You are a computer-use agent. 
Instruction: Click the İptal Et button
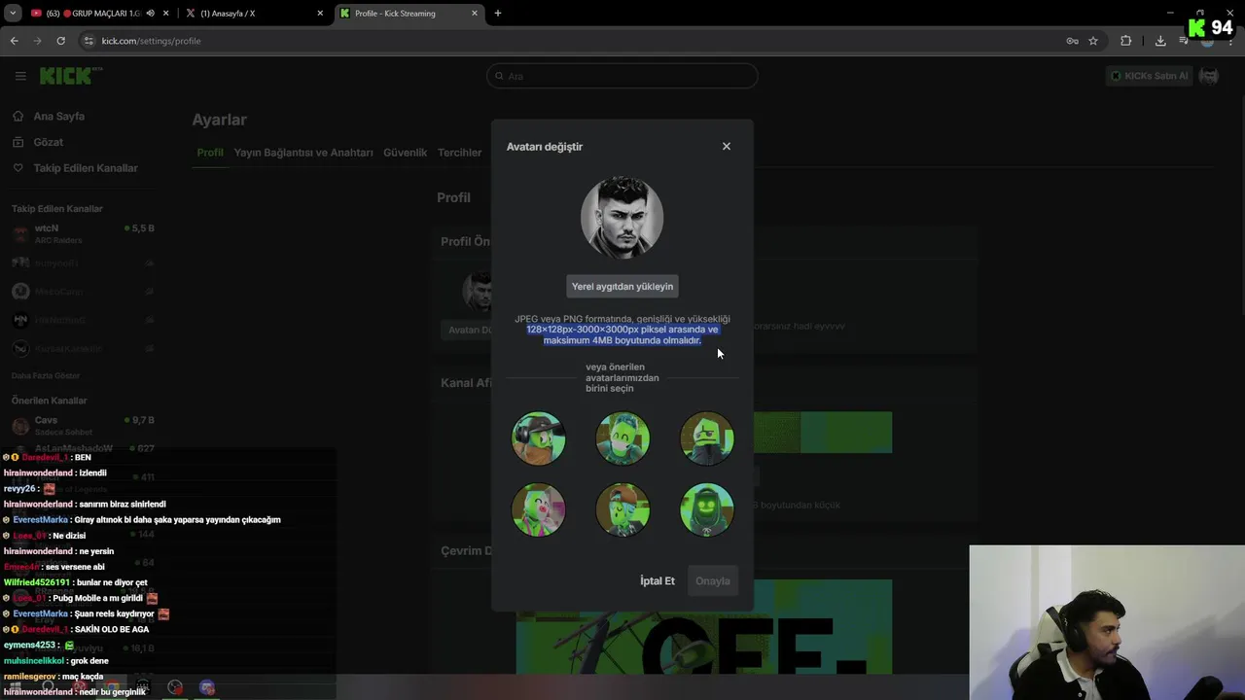(x=658, y=580)
